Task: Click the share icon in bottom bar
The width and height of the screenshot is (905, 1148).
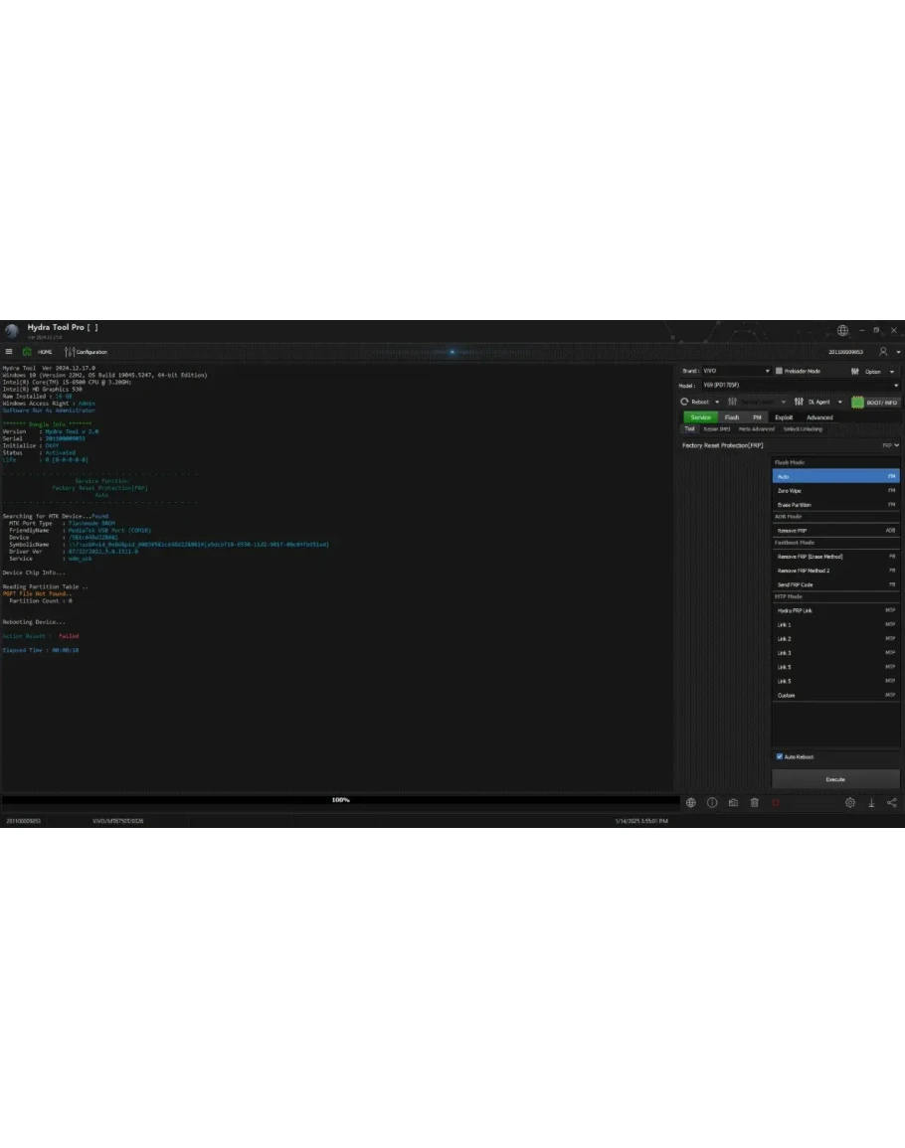Action: [891, 803]
